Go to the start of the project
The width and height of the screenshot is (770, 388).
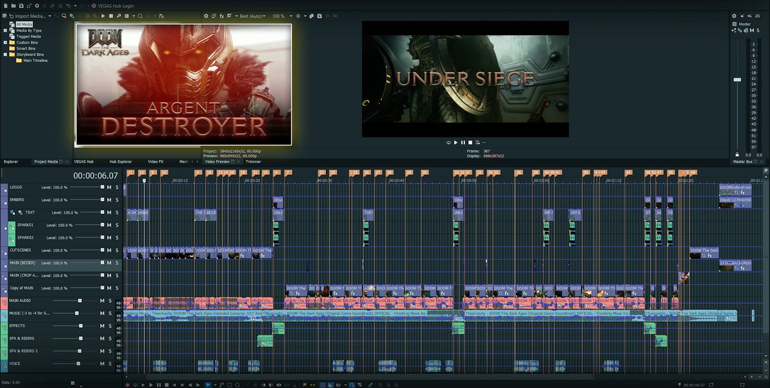point(175,385)
